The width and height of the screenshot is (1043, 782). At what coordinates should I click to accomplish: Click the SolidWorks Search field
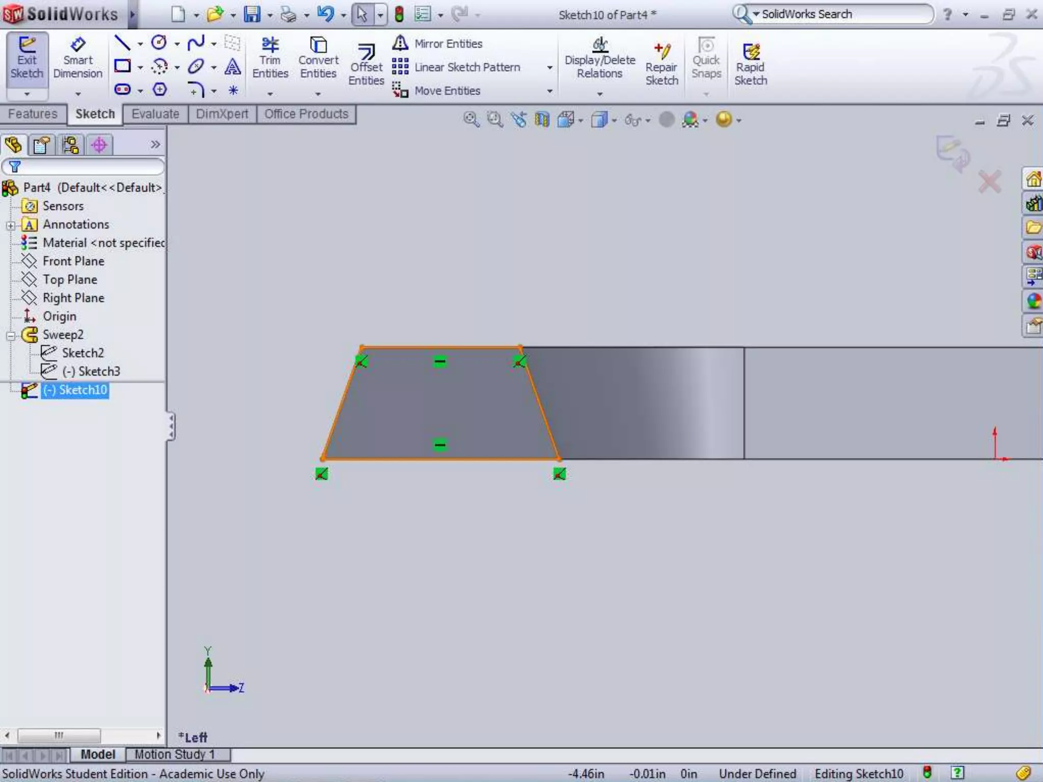pyautogui.click(x=840, y=14)
